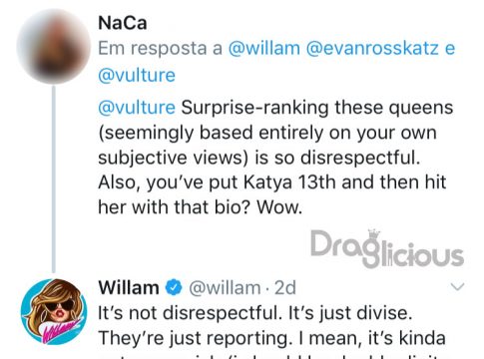Screen dimensions: 484x359
Task: Open NaCa's tweet about Katya 13th
Action: click(275, 158)
